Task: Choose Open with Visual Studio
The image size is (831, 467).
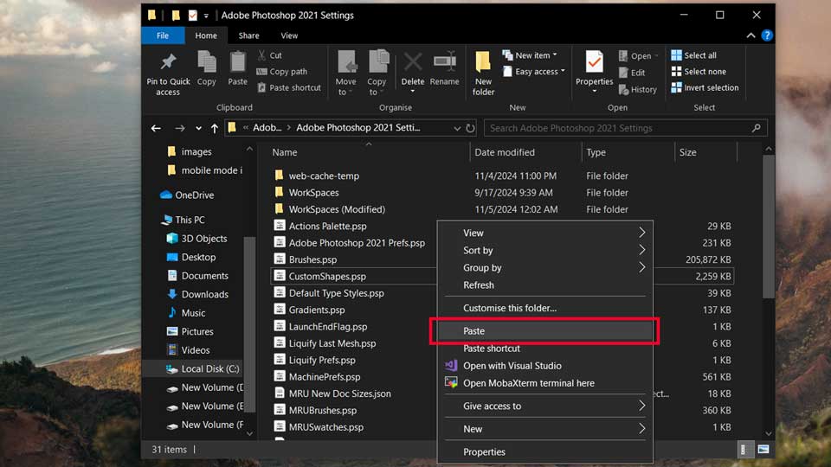Action: tap(544, 366)
